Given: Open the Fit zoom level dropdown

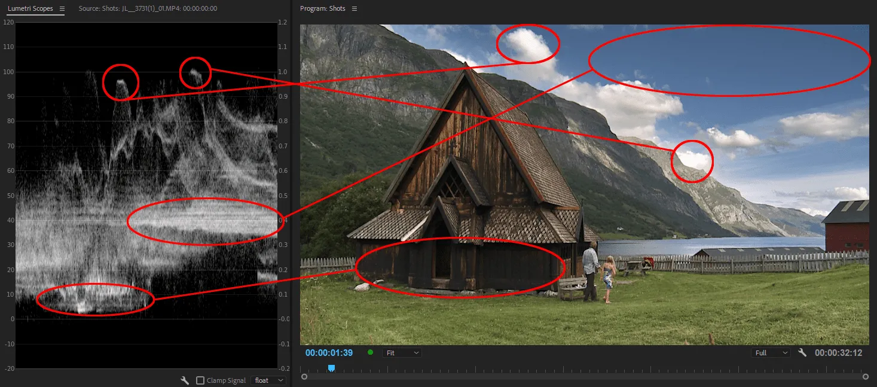Looking at the screenshot, I should [402, 353].
